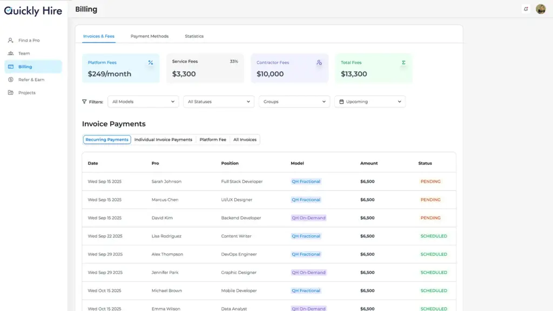553x311 pixels.
Task: Click the Quickly Hire logo
Action: [x=33, y=11]
